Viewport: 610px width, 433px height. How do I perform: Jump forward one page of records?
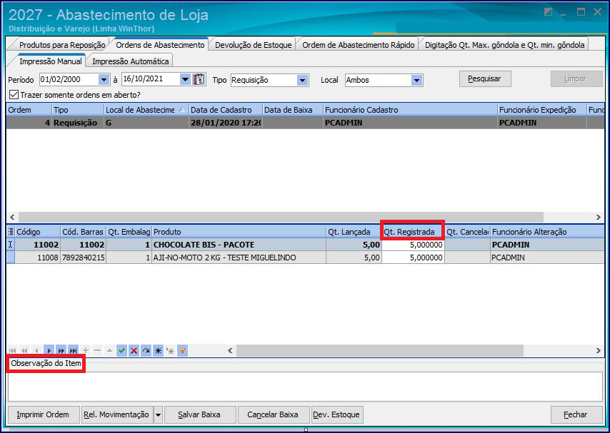(61, 350)
